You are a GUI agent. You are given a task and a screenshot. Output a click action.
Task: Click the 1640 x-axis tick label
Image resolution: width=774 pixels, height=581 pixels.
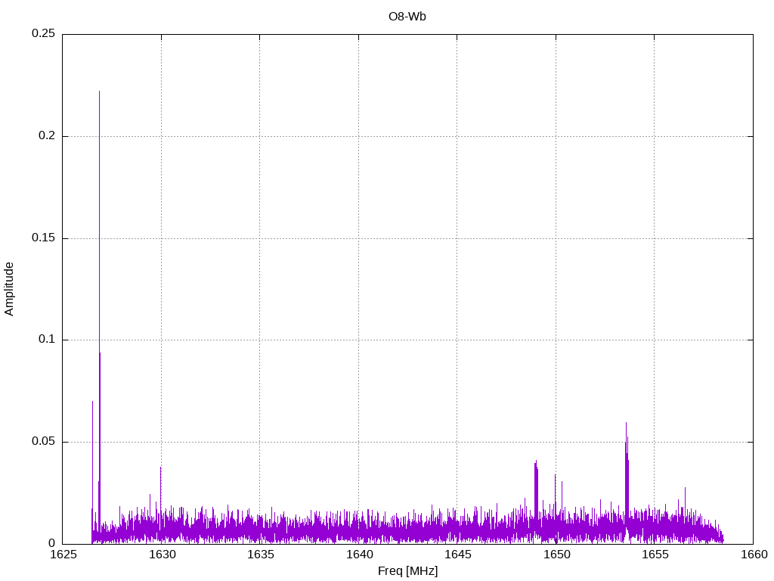pos(358,555)
